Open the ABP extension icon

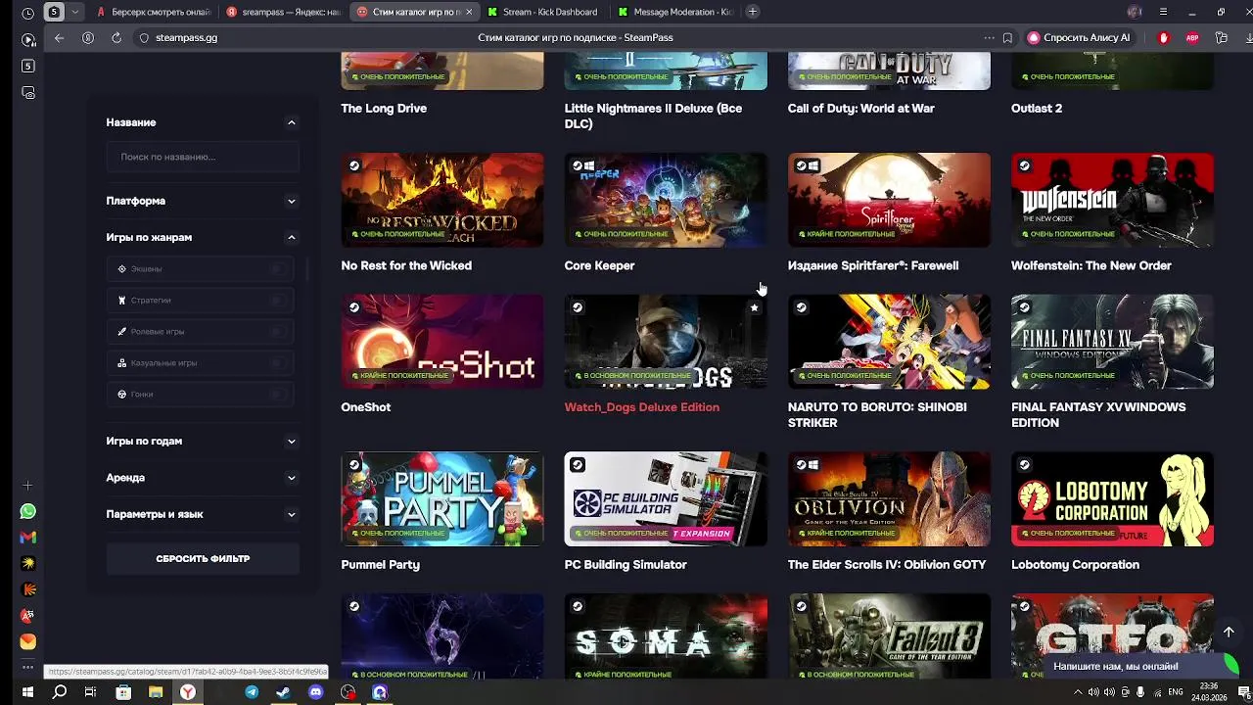1191,37
